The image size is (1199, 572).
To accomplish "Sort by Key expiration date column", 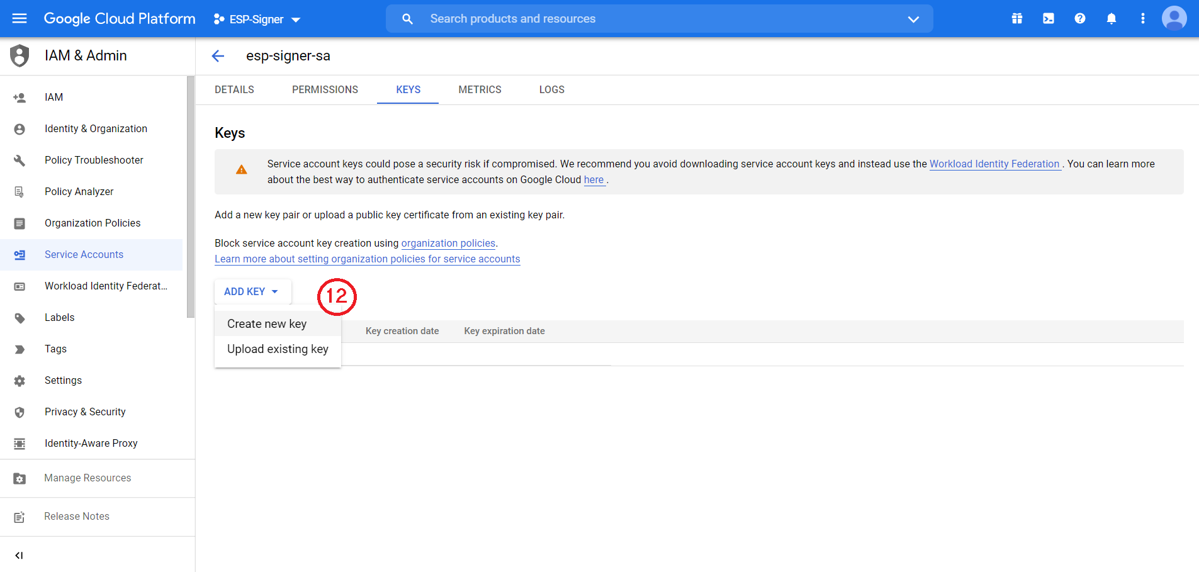I will (504, 331).
